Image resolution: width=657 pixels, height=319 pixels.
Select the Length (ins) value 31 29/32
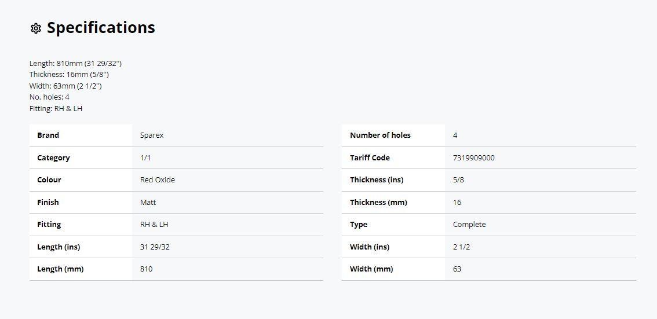click(x=155, y=247)
